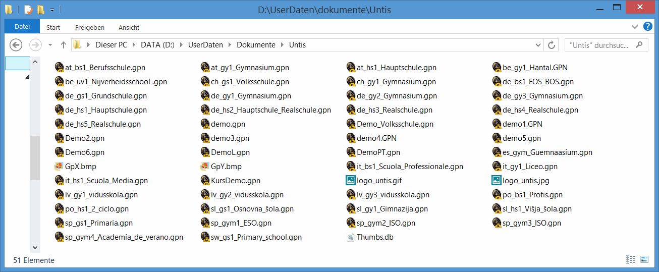The height and width of the screenshot is (272, 659).
Task: Go up one folder level
Action: [x=64, y=45]
